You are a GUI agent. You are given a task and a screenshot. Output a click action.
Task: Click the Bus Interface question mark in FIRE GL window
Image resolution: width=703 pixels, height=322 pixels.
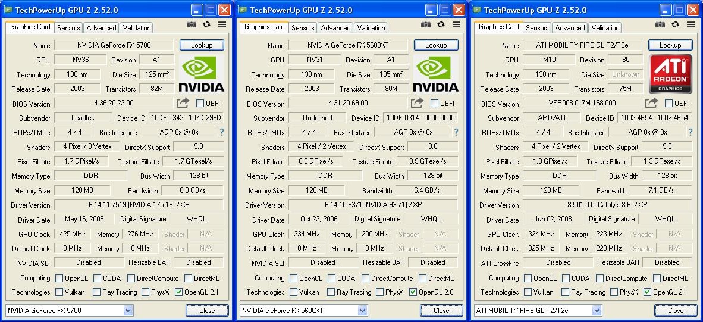[x=691, y=132]
